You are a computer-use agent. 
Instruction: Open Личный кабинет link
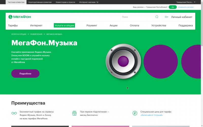tap(182, 17)
